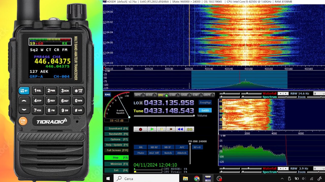
Task: Step upper RBW 14.6 Hz left arrow
Action: (280, 94)
